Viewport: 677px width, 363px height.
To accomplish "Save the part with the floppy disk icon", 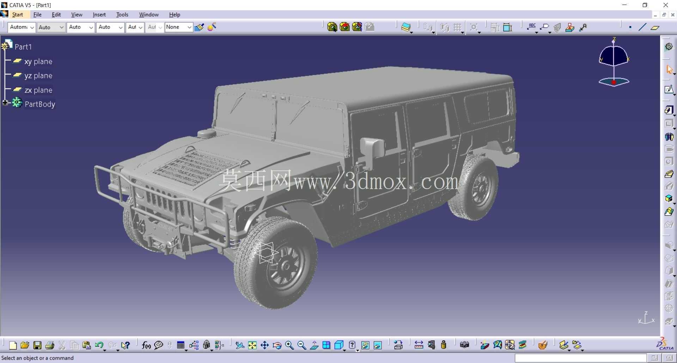I will tap(37, 345).
